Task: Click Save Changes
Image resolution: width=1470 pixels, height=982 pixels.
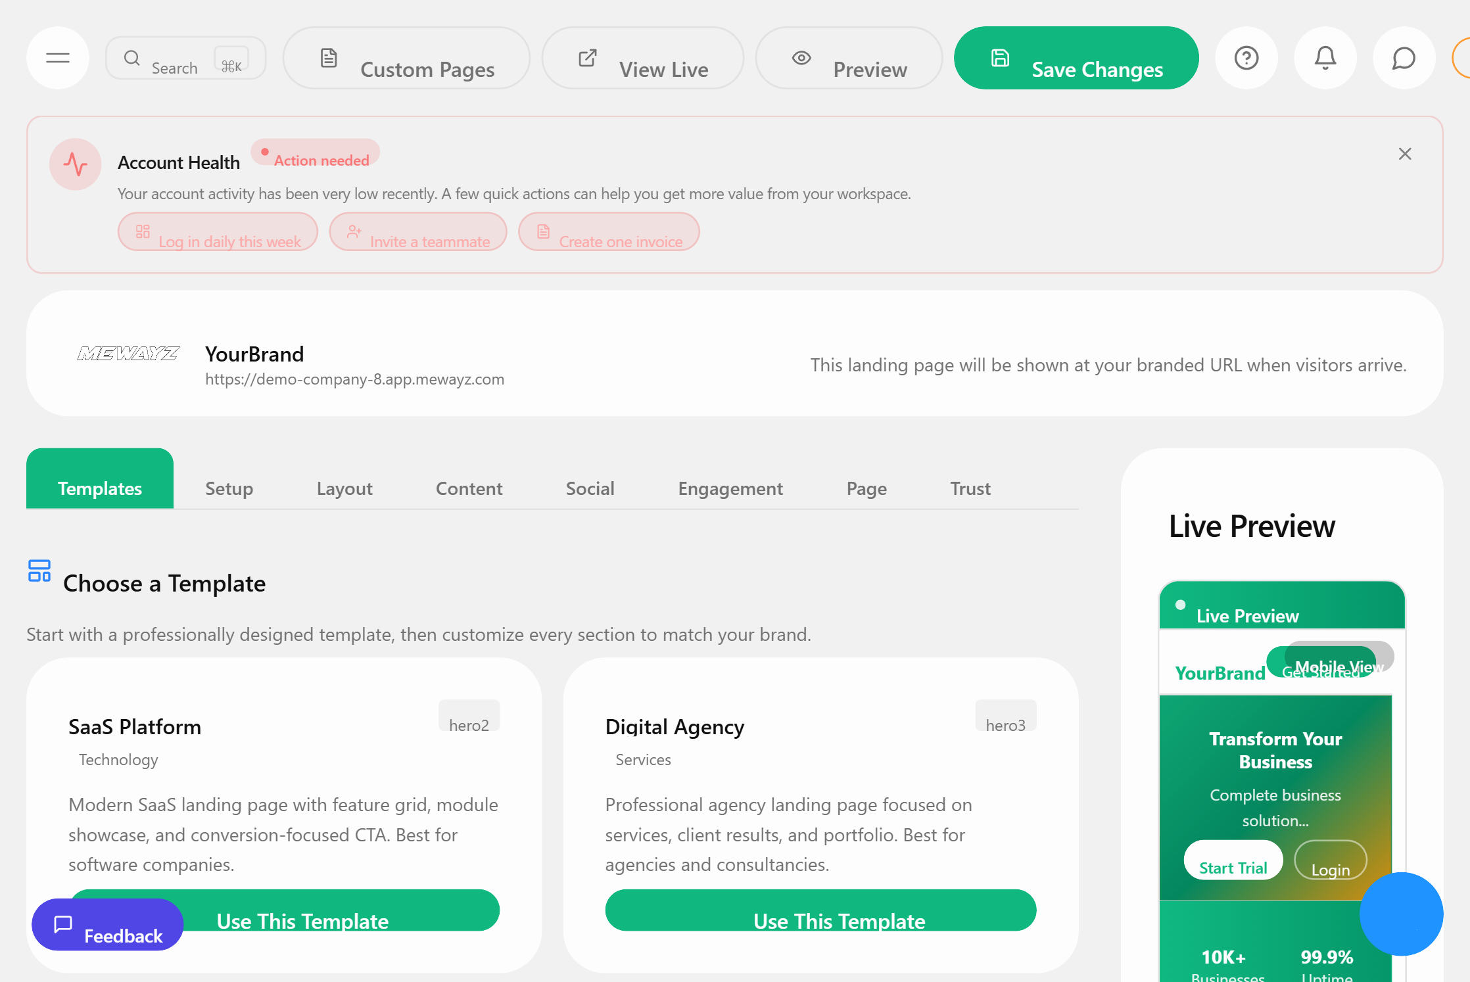Action: [x=1076, y=58]
